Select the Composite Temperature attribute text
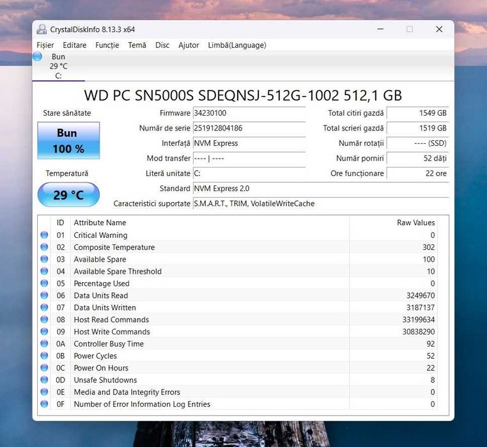Image resolution: width=487 pixels, height=447 pixels. coord(114,247)
